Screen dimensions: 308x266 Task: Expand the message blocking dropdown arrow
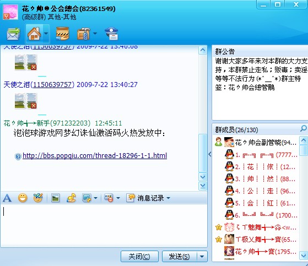pyautogui.click(x=118, y=198)
